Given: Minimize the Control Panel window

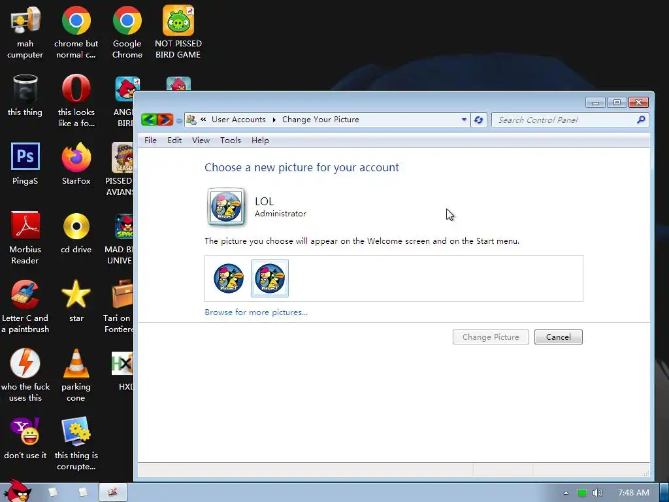Looking at the screenshot, I should click(x=596, y=103).
